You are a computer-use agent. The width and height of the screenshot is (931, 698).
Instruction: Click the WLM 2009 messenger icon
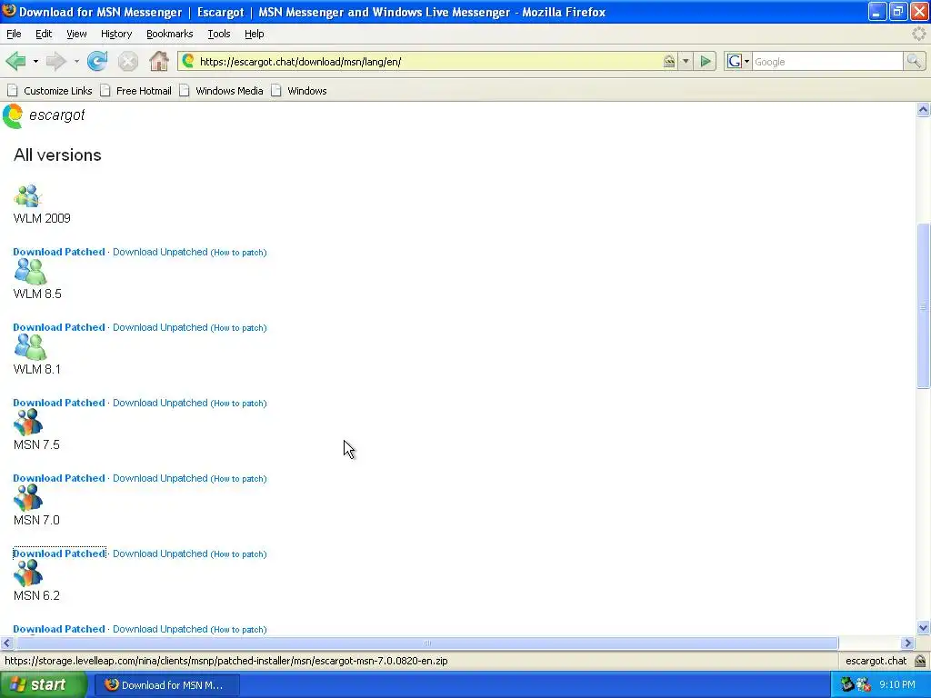pos(27,196)
